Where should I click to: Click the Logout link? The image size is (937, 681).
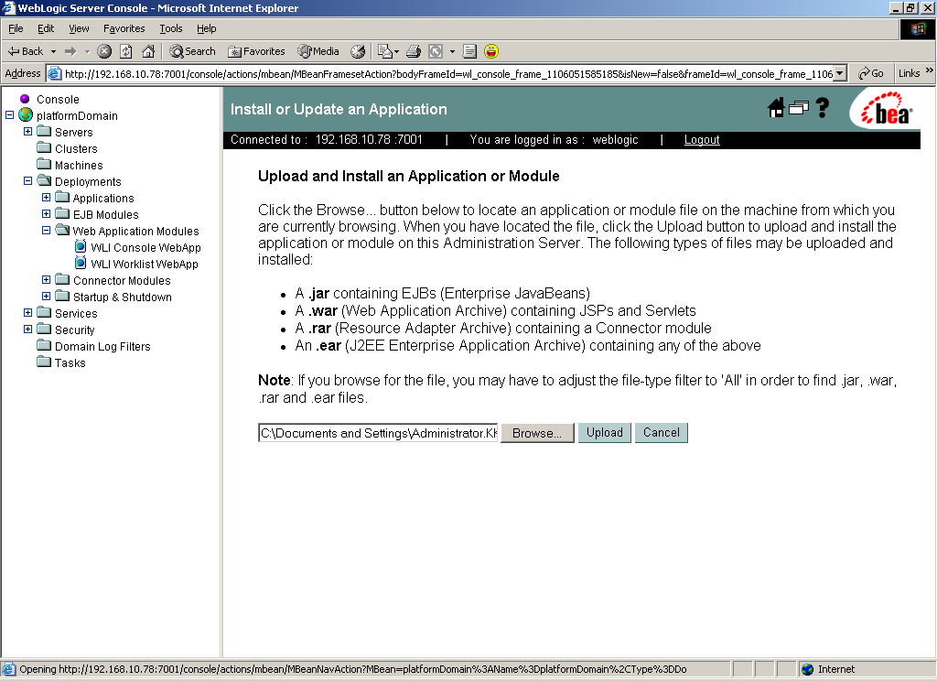(x=702, y=139)
